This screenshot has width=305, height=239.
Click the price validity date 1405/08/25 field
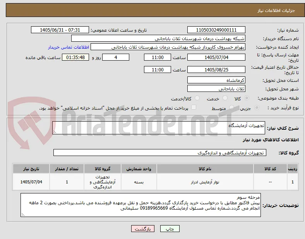click(x=216, y=69)
